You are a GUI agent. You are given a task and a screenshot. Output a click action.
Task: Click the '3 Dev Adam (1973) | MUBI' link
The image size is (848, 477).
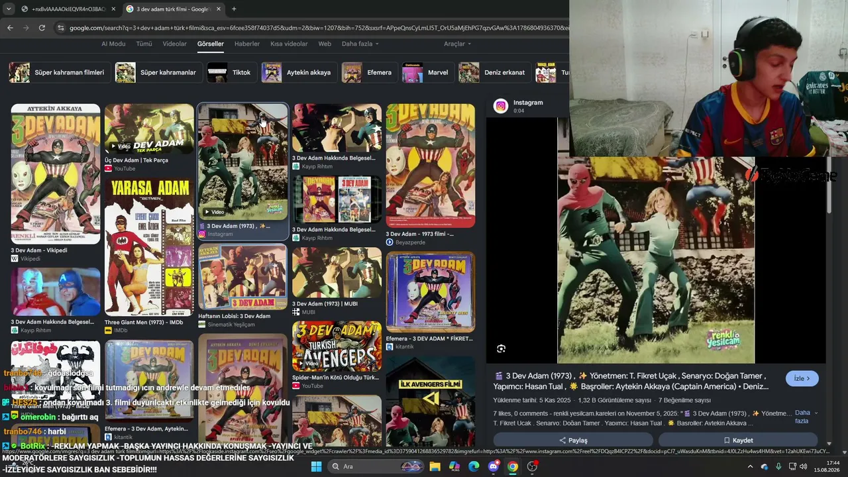pos(325,303)
